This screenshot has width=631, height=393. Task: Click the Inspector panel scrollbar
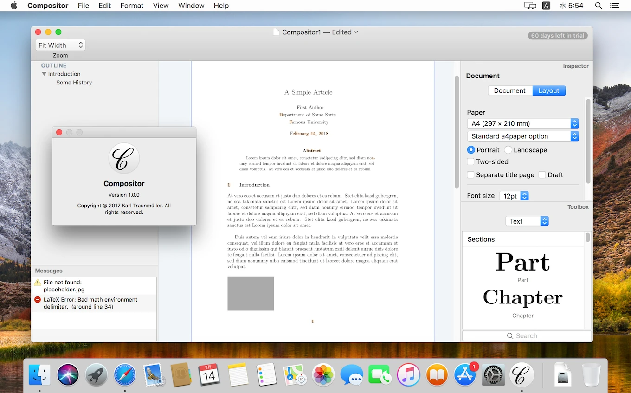point(588,141)
